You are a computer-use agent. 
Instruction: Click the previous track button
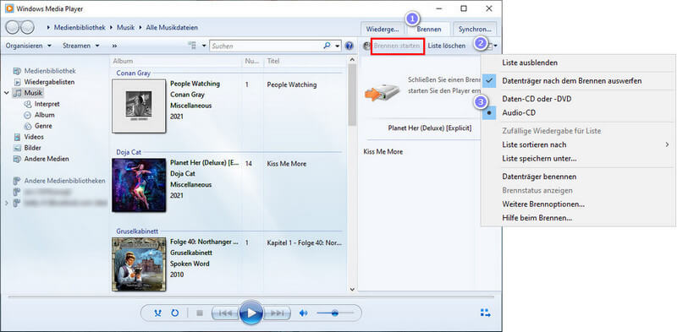click(224, 313)
